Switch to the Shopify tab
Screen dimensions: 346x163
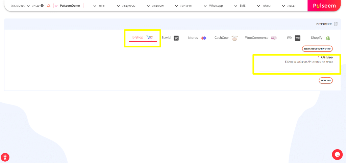tap(320, 38)
